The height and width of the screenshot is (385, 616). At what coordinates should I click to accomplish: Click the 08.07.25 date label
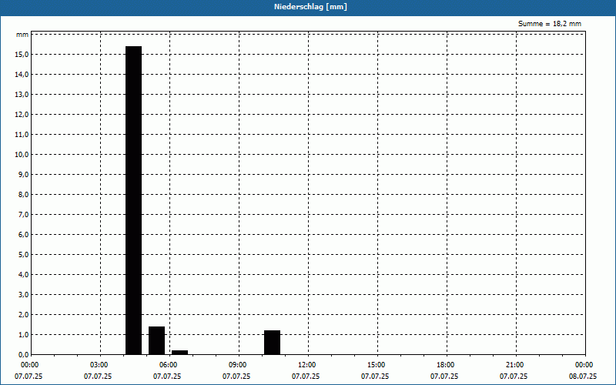(x=583, y=377)
